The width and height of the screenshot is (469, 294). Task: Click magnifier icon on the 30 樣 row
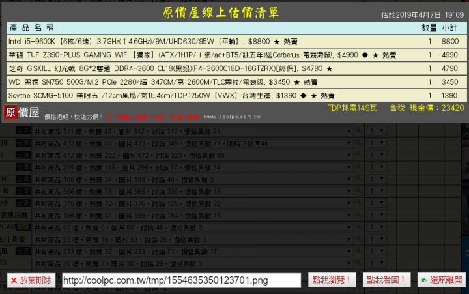point(358,263)
